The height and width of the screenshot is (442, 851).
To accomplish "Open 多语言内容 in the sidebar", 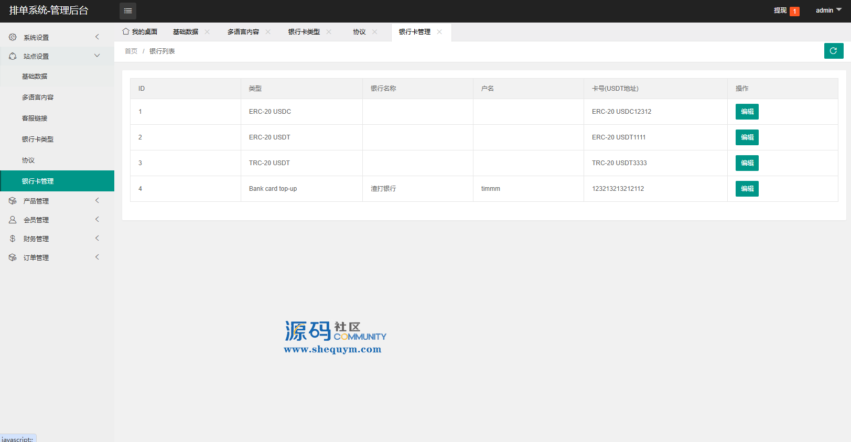I will [57, 98].
